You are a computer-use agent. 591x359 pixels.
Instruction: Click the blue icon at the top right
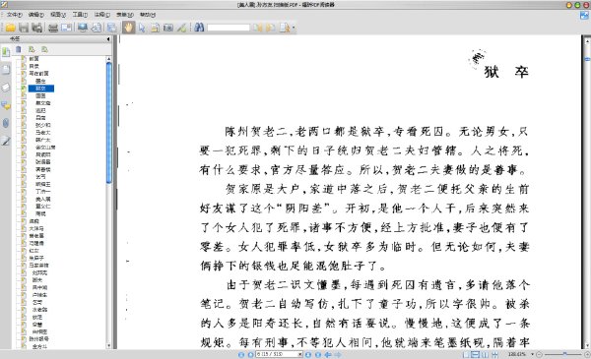click(x=584, y=16)
